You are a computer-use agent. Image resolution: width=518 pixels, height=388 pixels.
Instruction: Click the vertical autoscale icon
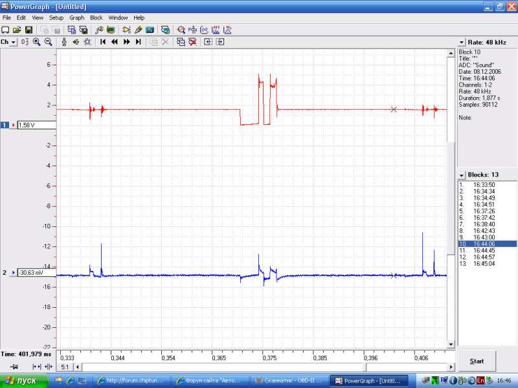click(64, 42)
